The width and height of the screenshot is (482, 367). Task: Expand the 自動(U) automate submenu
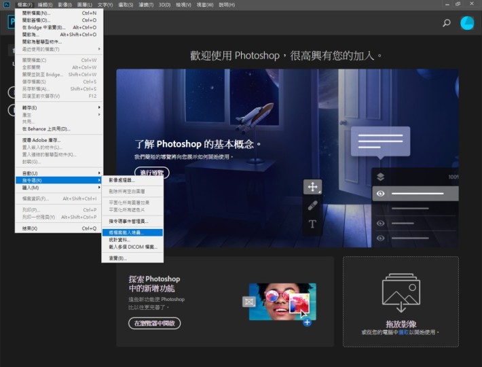[59, 173]
